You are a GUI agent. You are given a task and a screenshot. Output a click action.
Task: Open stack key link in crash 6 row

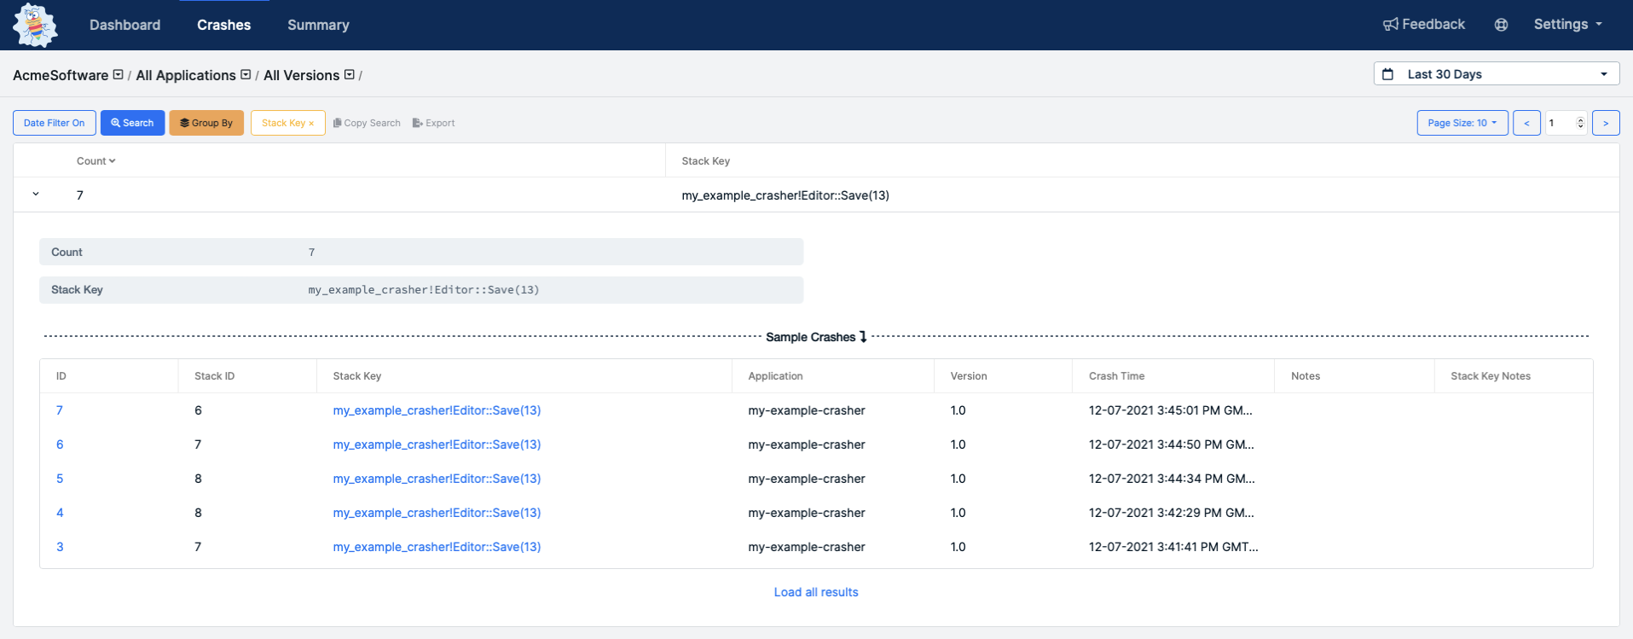pos(437,444)
